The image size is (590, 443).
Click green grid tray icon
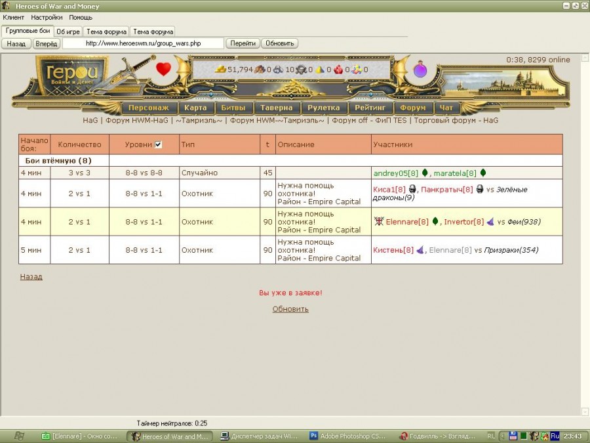click(523, 436)
